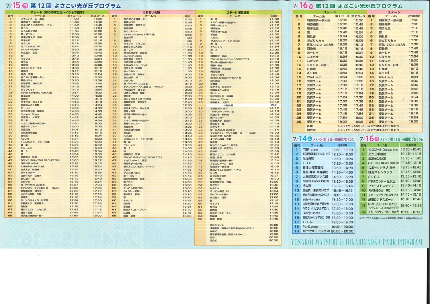Select 都立練馬高等学校ダンス部 LYS row
The width and height of the screenshot is (430, 304).
pyautogui.click(x=316, y=154)
